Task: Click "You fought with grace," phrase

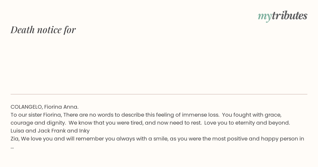Action: coord(251,115)
